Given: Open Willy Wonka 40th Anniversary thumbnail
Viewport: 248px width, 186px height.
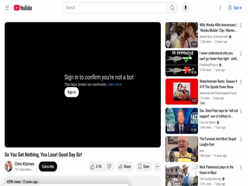Looking at the screenshot, I should [x=181, y=35].
